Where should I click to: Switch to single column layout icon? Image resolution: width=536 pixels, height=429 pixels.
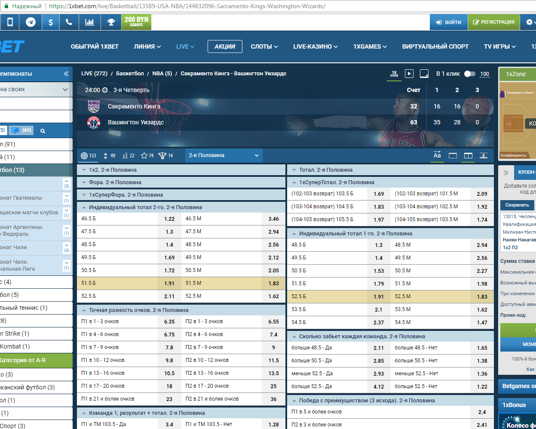[x=453, y=156]
